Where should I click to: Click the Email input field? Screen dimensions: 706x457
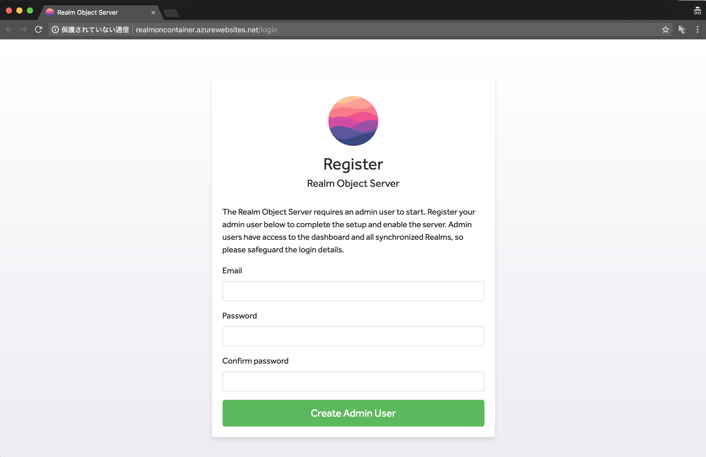[x=353, y=291]
